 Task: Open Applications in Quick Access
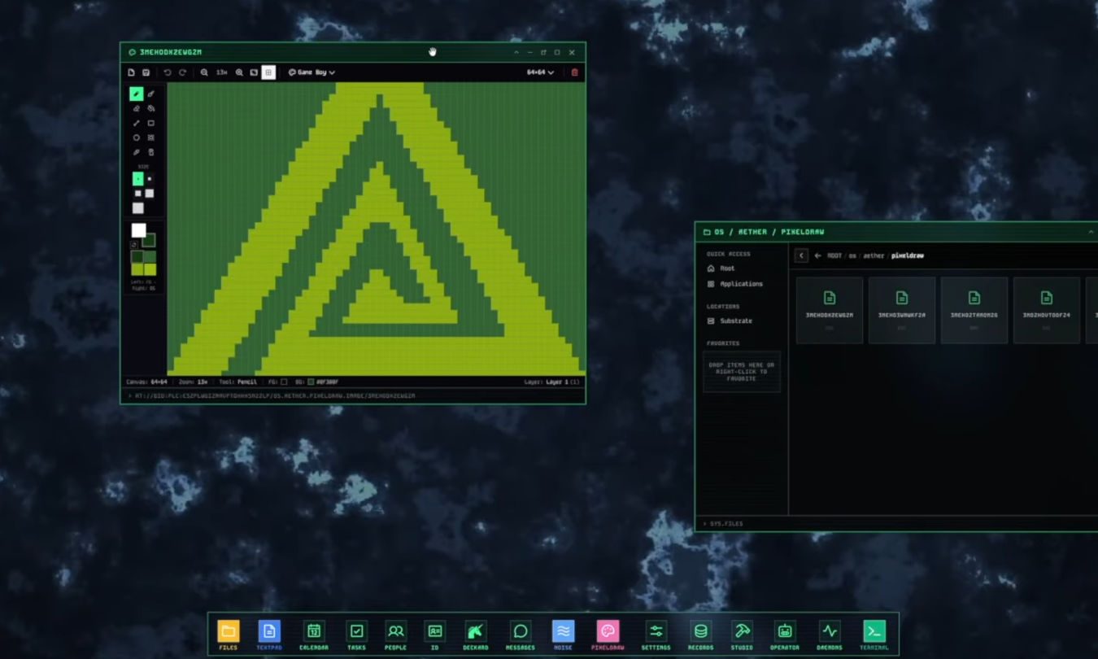click(735, 284)
